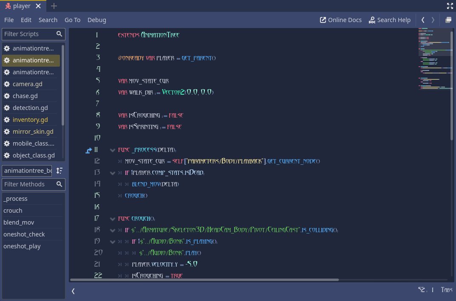Toggle distraction-free fullscreen mode

tap(450, 6)
